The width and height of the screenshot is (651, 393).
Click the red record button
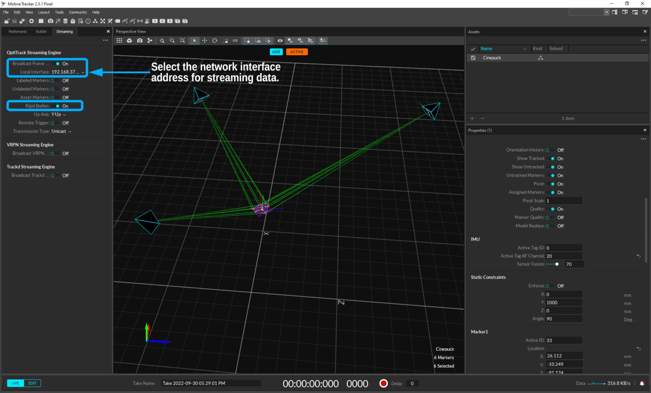[x=383, y=383]
